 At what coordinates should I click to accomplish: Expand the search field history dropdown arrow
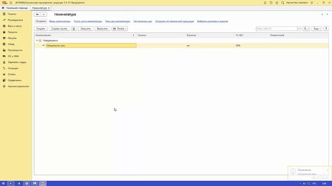tap(299, 28)
